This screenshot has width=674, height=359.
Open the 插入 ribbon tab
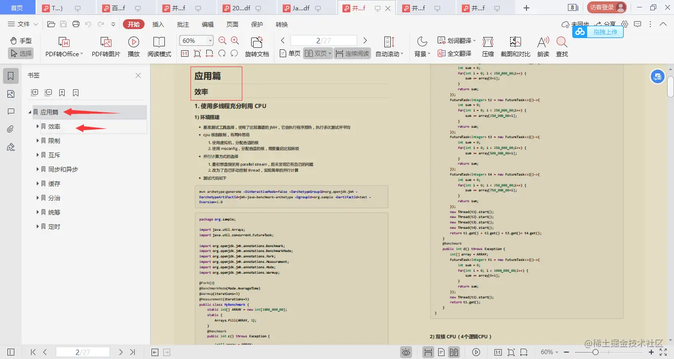coord(158,24)
